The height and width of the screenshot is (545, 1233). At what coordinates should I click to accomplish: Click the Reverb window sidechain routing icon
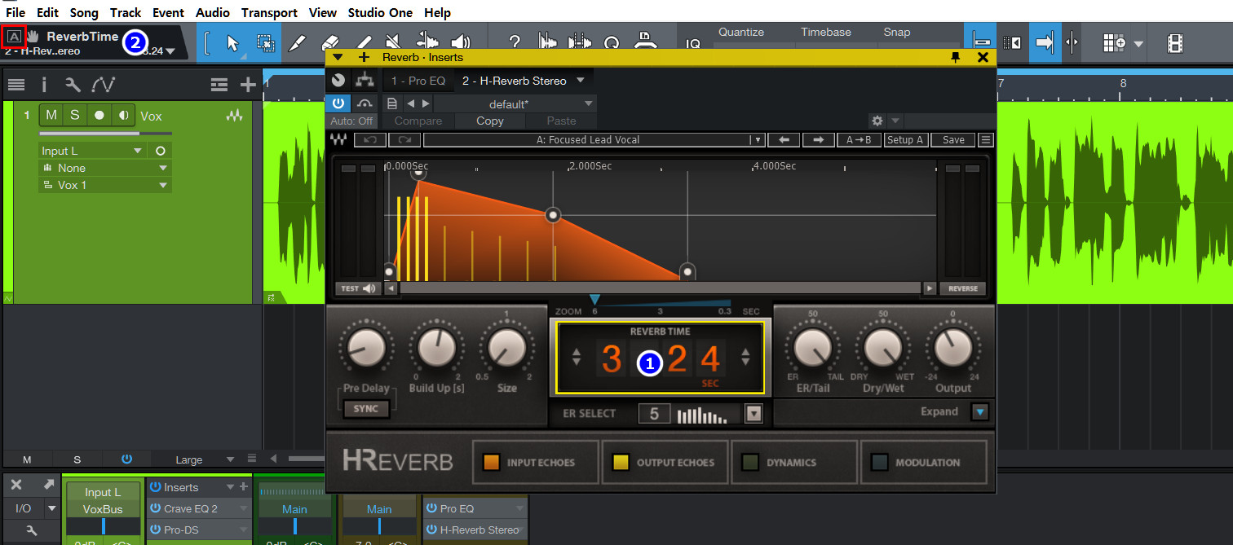tap(365, 81)
